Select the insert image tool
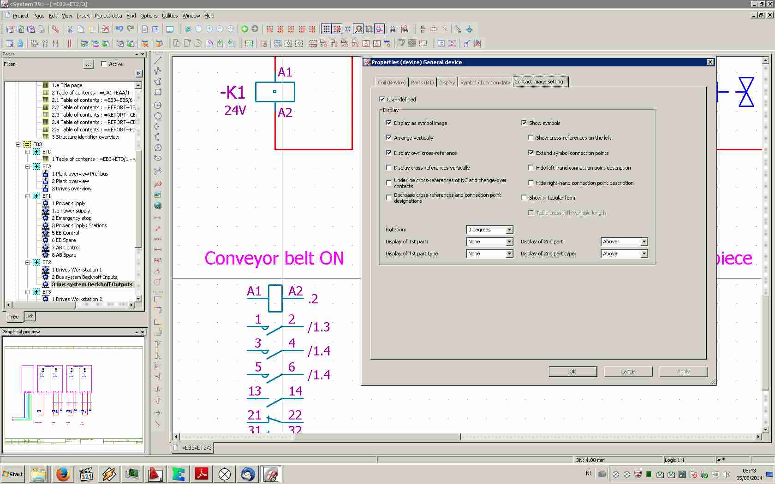 tap(158, 195)
